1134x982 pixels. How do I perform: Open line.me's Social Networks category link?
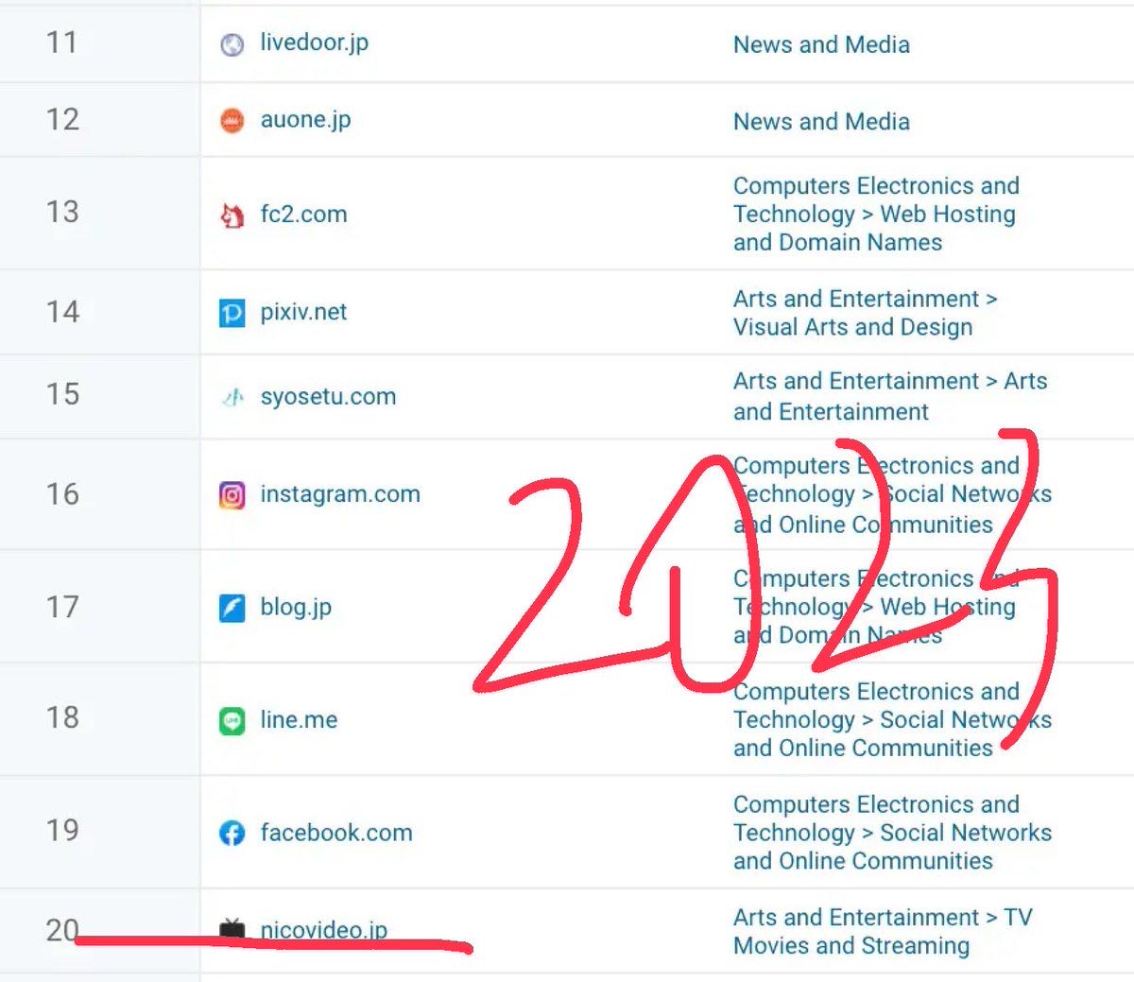click(892, 720)
